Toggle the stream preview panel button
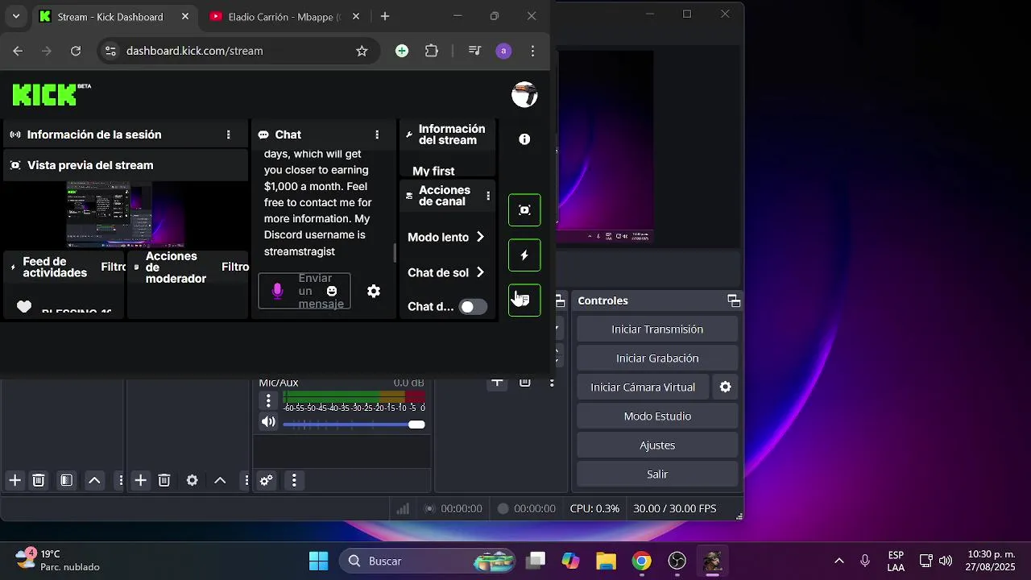This screenshot has width=1031, height=580. [x=524, y=210]
